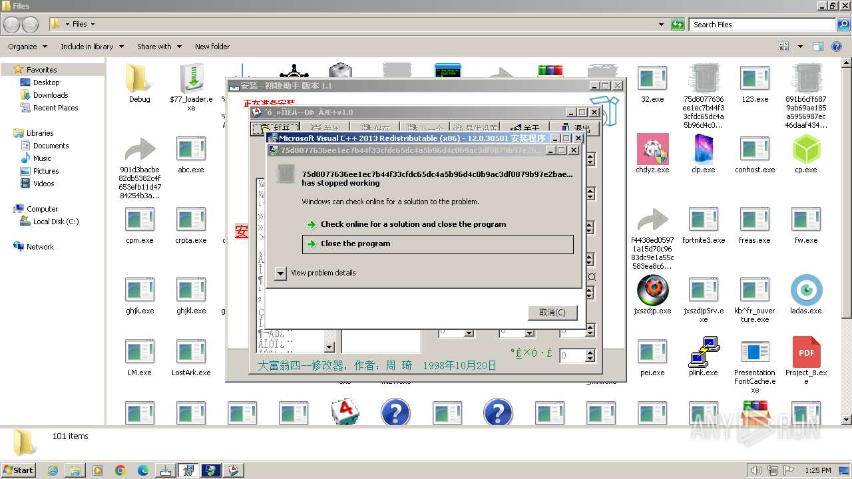
Task: Select the chdyz.exe installer icon
Action: 652,149
